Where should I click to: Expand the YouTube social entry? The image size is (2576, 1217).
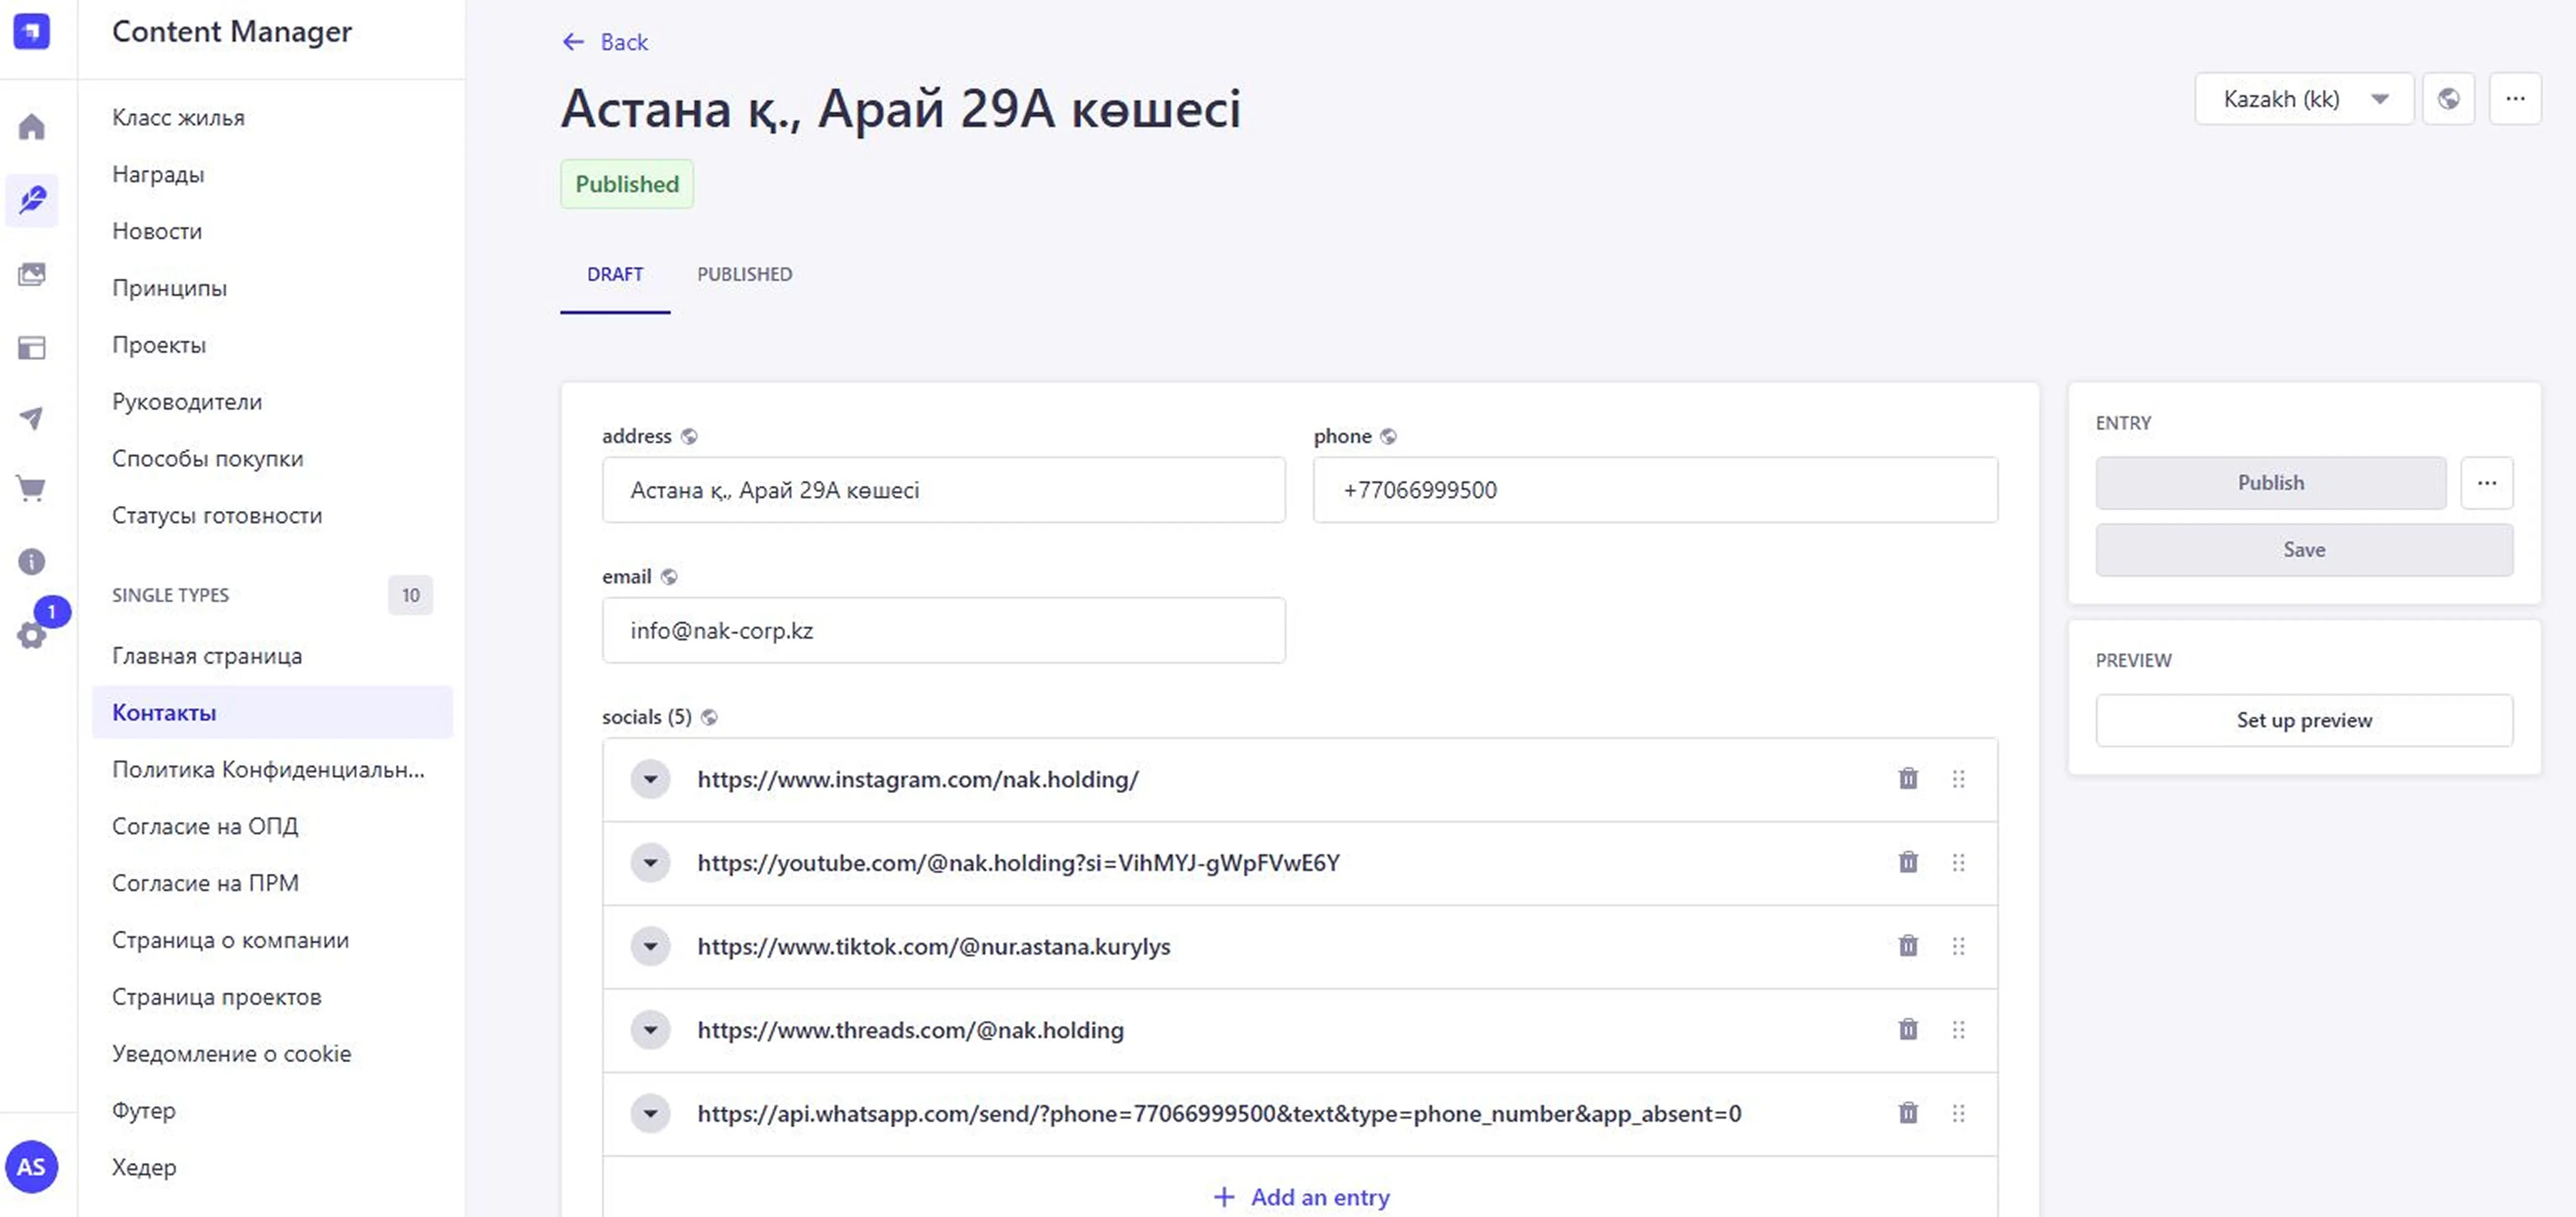click(x=650, y=862)
